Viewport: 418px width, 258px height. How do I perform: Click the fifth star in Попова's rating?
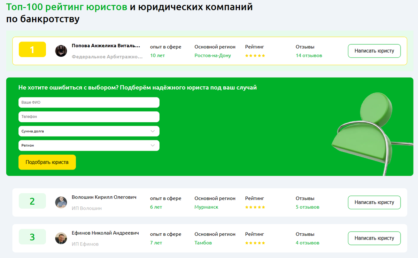(x=264, y=55)
